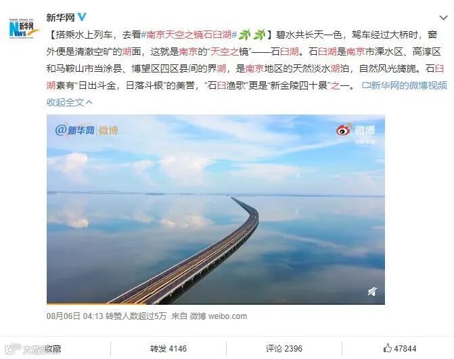Click the small video link icon before 新华网的微博视频
The image size is (454, 359).
pos(366,85)
